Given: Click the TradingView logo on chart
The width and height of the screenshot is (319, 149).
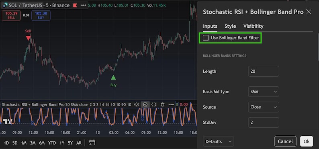Looking at the screenshot, I should 7,122.
